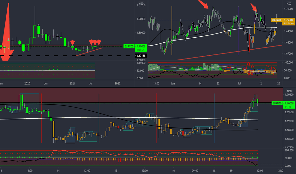The width and height of the screenshot is (296, 174).
Task: Click the '11d 6h' bar countdown label
Action: point(140,50)
